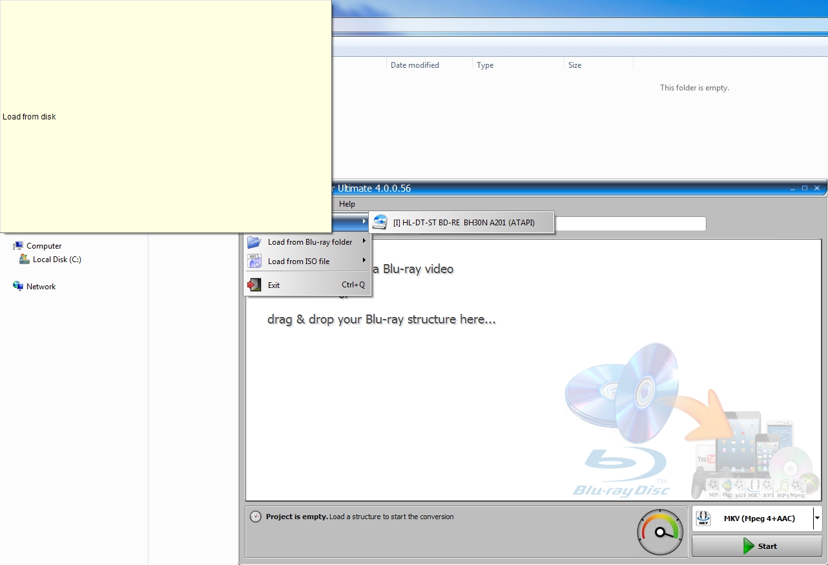Click the folder icon beside Load from Blu-ray folder
The width and height of the screenshot is (828, 565).
click(x=254, y=242)
